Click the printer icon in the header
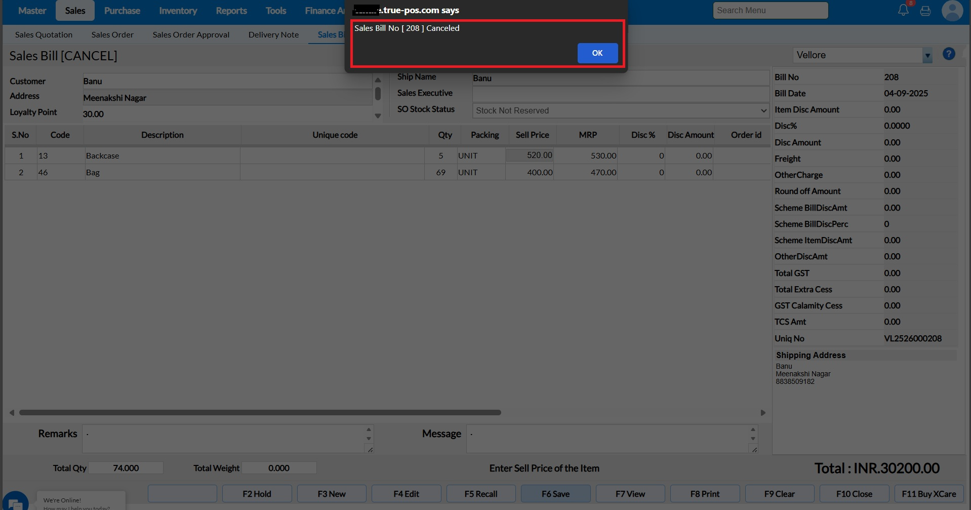 point(925,11)
